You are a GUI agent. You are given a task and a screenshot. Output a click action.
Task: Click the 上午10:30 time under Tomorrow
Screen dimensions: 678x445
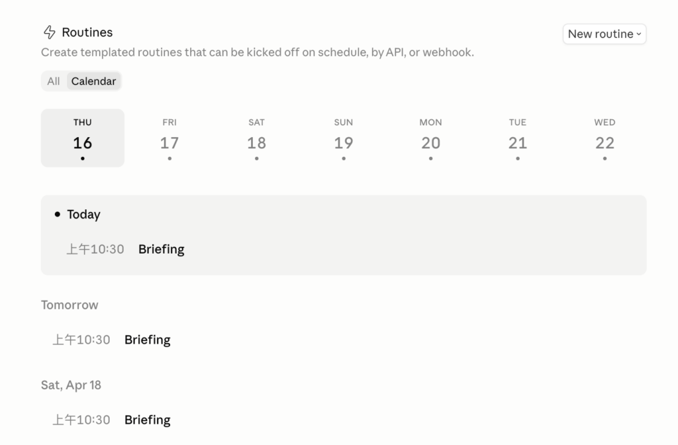[81, 340]
